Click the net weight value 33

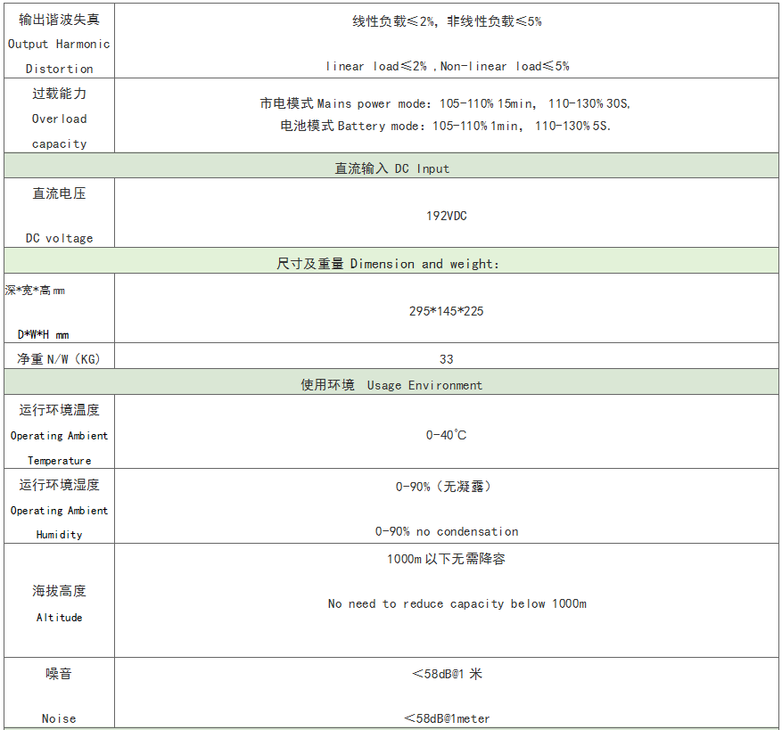click(446, 359)
